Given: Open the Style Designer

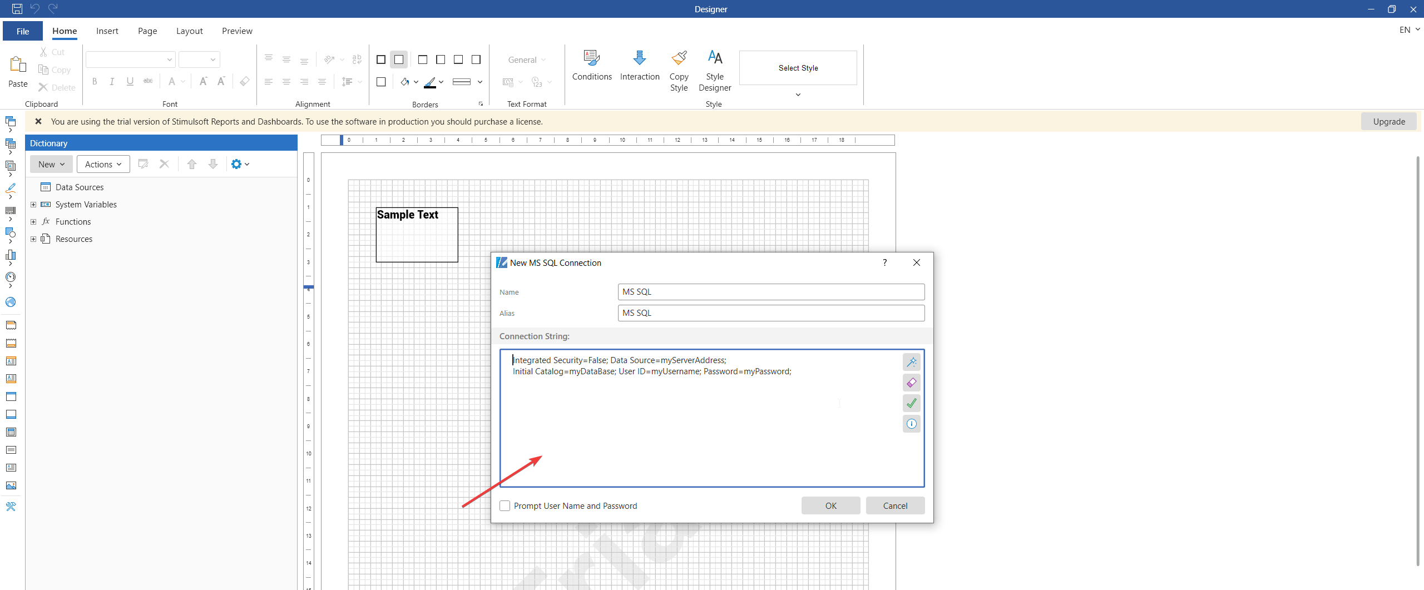Looking at the screenshot, I should (715, 71).
